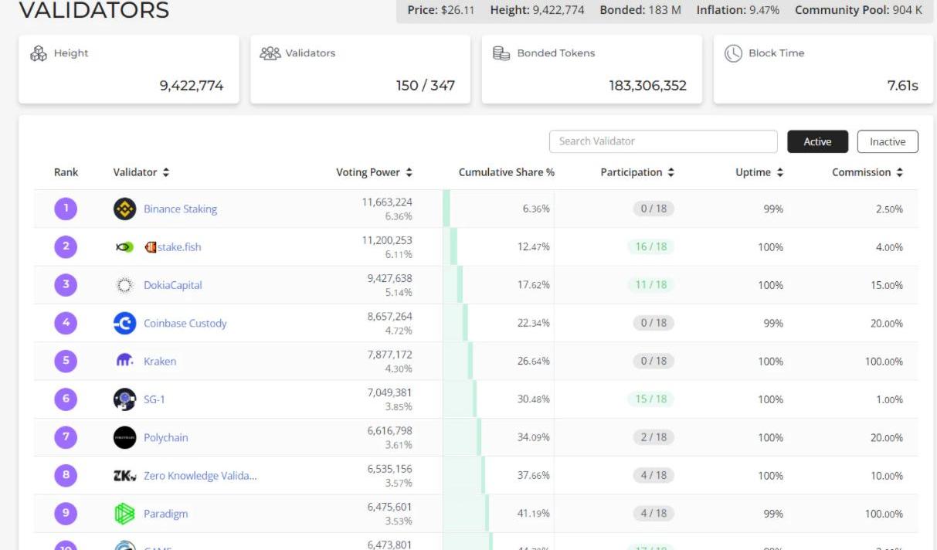The image size is (937, 550).
Task: Click the Paradigm green logo icon
Action: point(124,514)
